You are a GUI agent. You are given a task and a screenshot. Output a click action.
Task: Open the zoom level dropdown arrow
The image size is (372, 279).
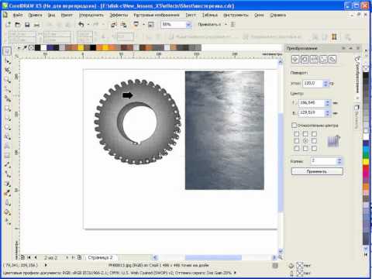click(x=188, y=25)
